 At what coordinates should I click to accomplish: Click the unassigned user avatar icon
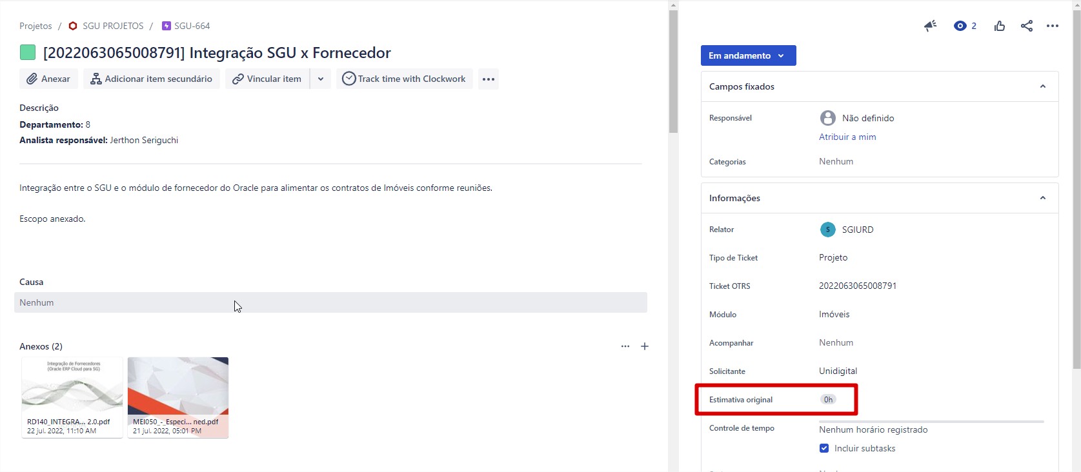pos(827,118)
